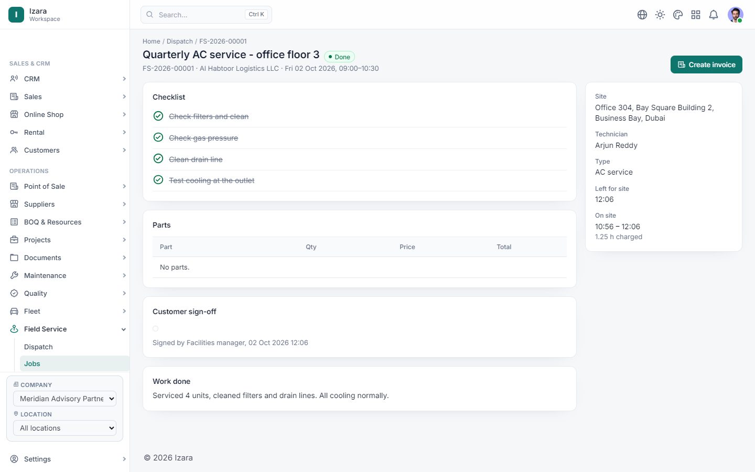Click the Online Shop sidebar icon
The height and width of the screenshot is (472, 755).
pos(14,114)
